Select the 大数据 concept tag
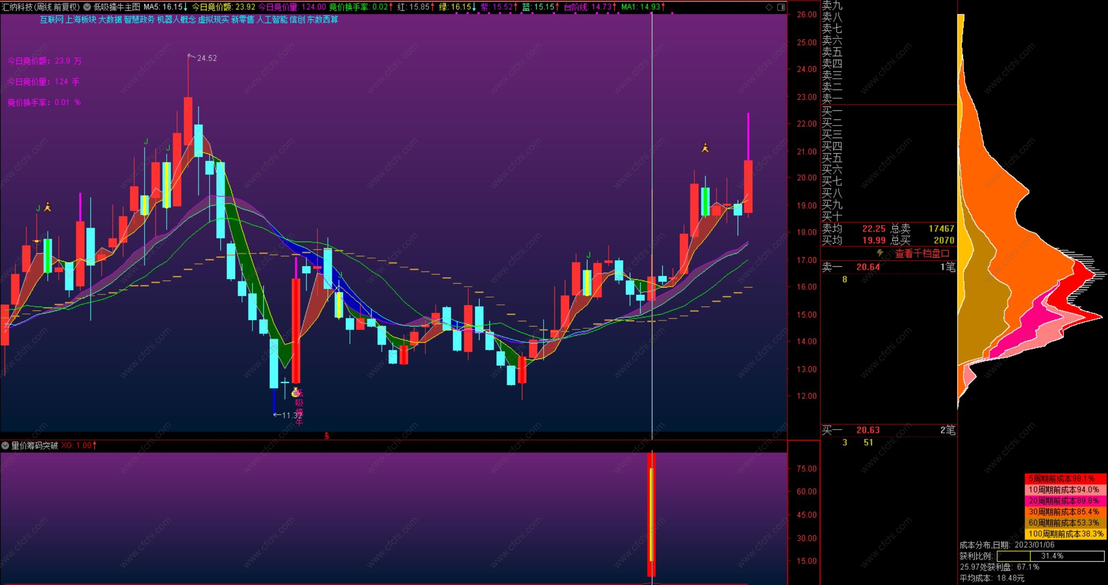 coord(110,19)
